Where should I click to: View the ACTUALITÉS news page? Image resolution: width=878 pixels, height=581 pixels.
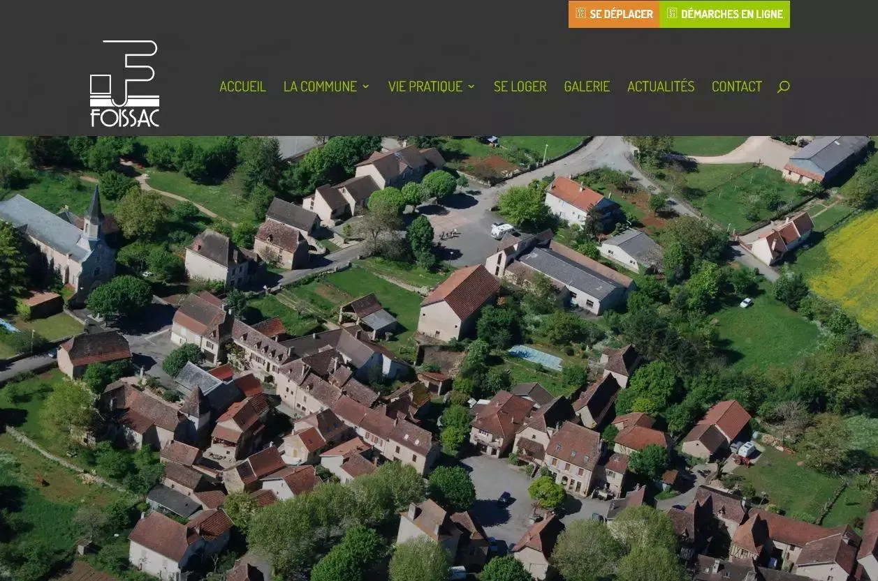(x=660, y=86)
